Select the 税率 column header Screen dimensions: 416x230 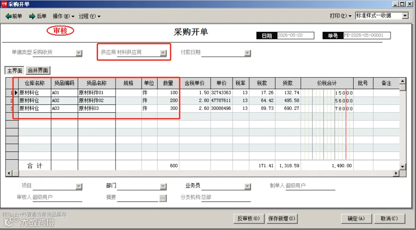[x=241, y=83]
